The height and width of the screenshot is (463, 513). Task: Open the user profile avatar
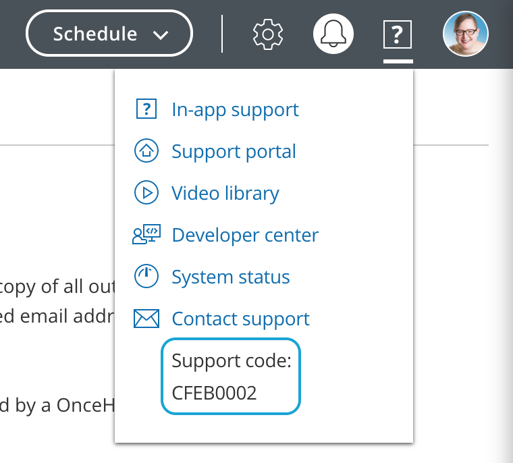(465, 33)
